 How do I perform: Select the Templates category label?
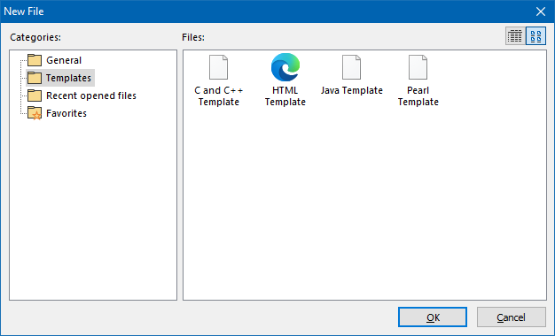pos(68,78)
